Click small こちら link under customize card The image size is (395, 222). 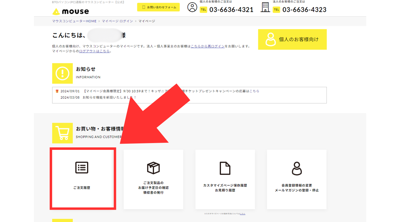[243, 214]
